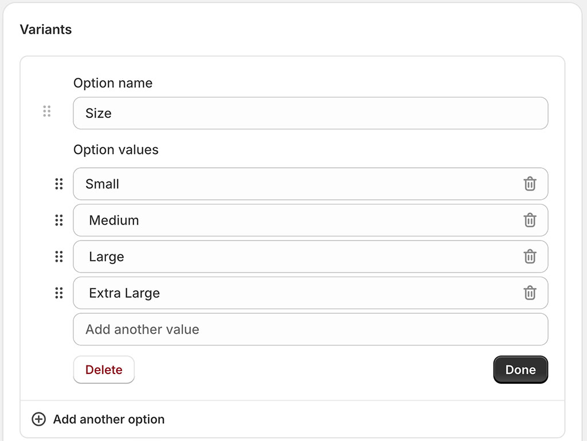The height and width of the screenshot is (441, 587).
Task: Click the Variants section header
Action: click(46, 29)
